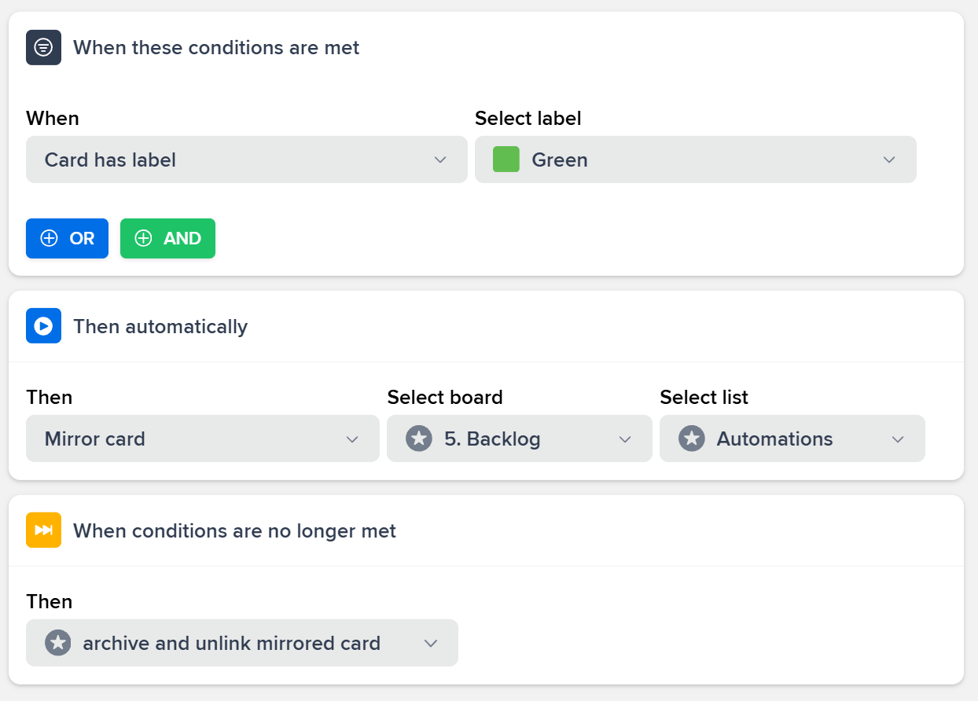The height and width of the screenshot is (701, 978).
Task: Click the When these conditions are met header
Action: coord(216,47)
